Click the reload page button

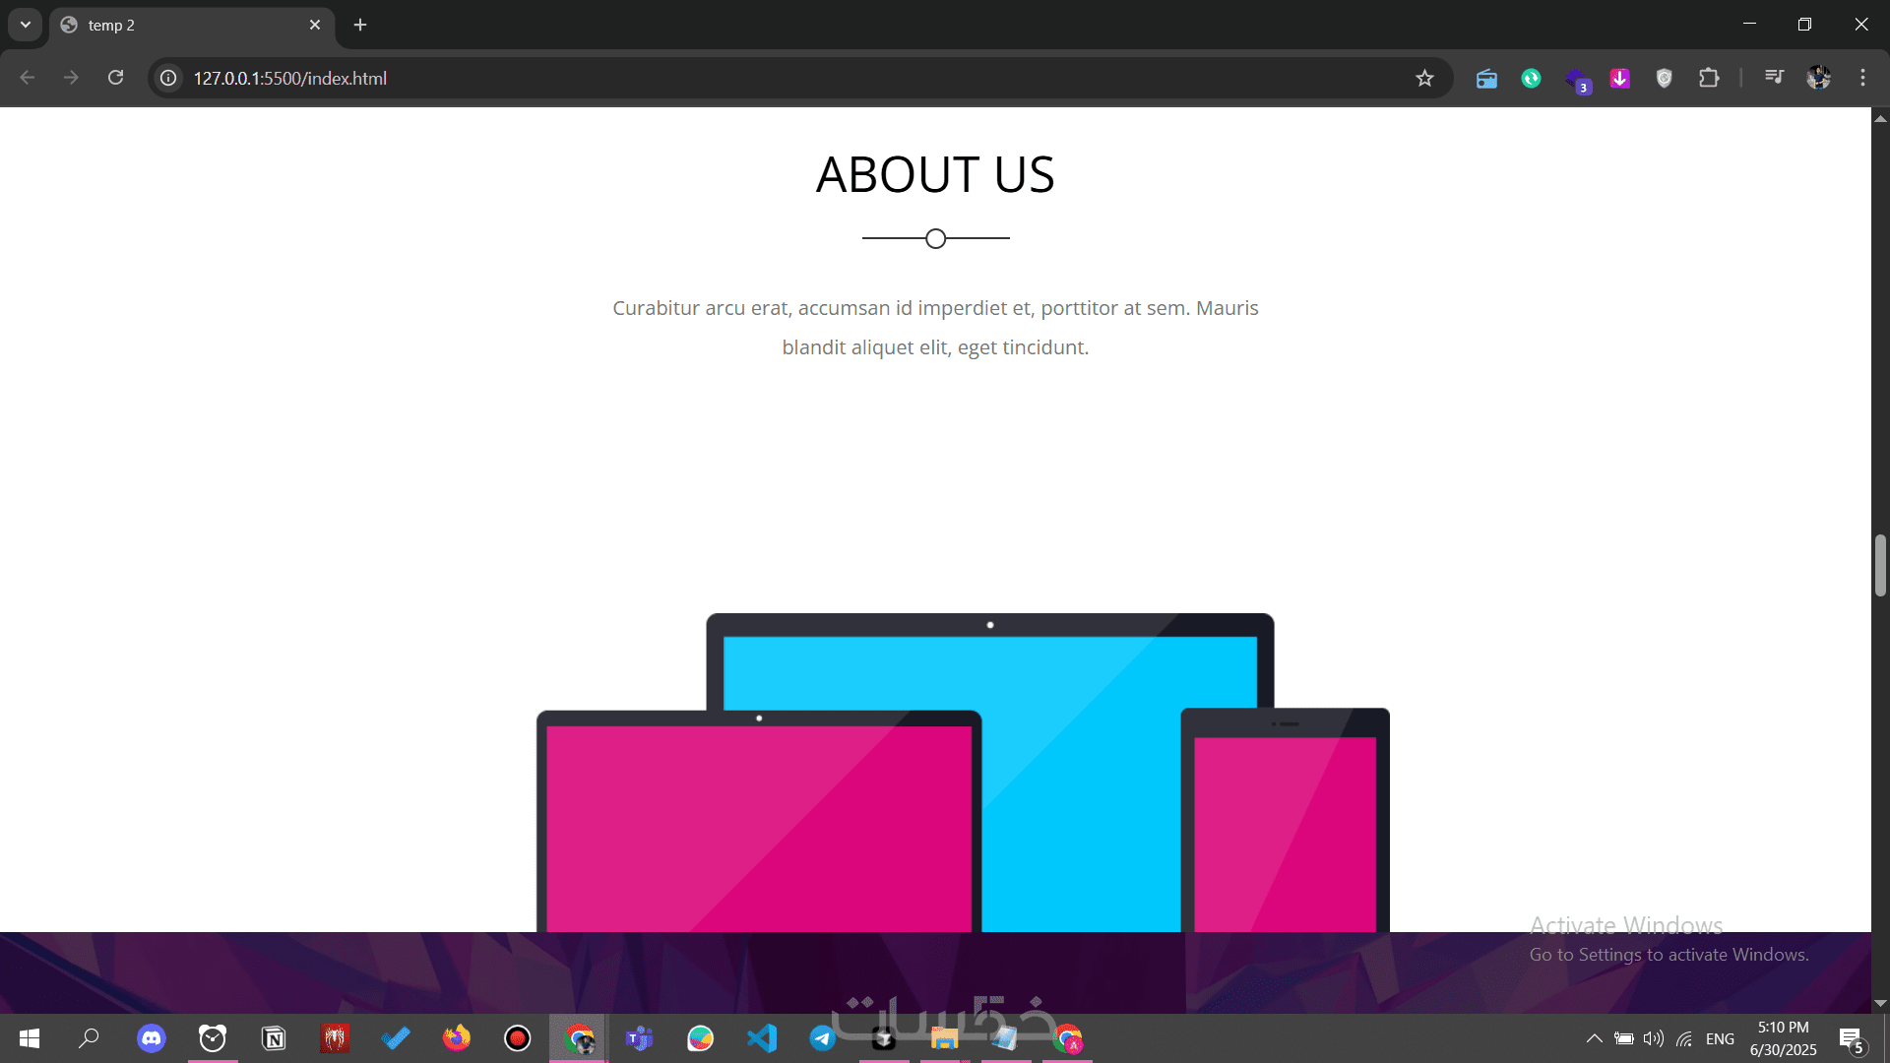point(115,78)
